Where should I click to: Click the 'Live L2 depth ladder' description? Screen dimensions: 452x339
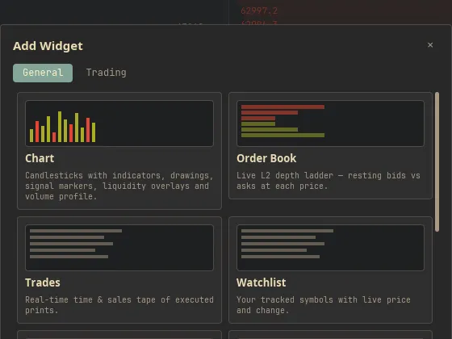pos(329,181)
